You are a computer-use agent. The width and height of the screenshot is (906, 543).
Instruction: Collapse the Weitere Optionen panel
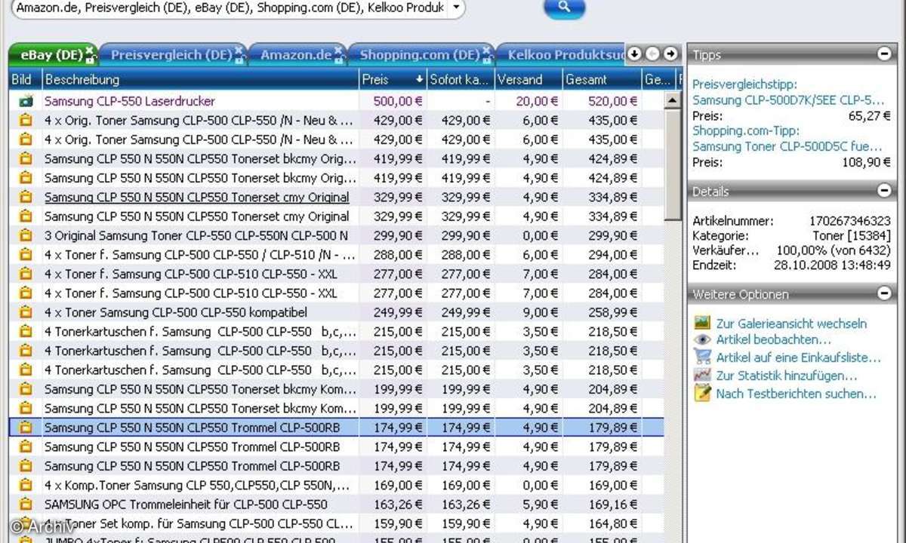coord(884,293)
